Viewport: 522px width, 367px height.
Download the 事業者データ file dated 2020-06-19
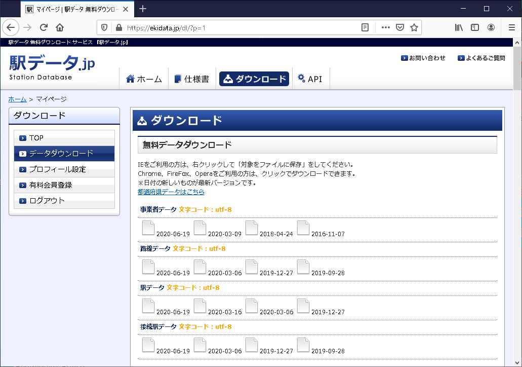pos(148,228)
